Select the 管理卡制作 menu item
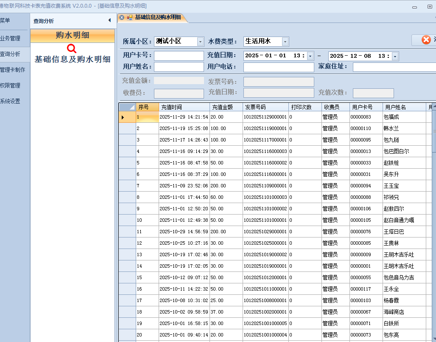The height and width of the screenshot is (342, 436). click(x=12, y=70)
